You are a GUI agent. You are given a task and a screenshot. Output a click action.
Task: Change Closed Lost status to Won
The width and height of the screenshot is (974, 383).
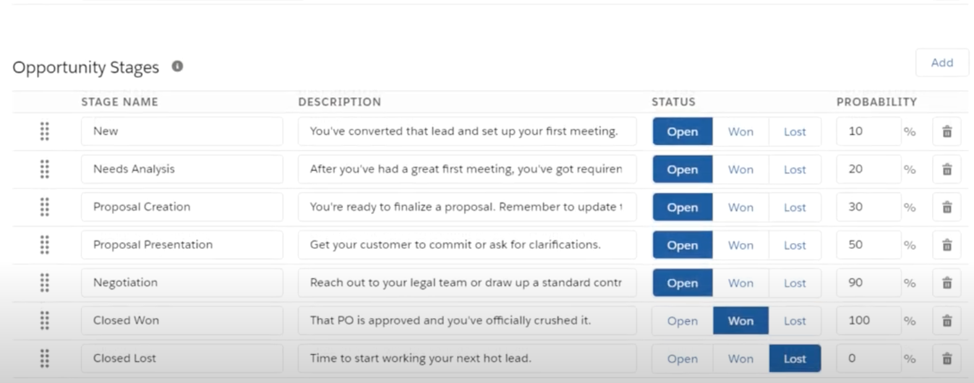click(x=740, y=358)
